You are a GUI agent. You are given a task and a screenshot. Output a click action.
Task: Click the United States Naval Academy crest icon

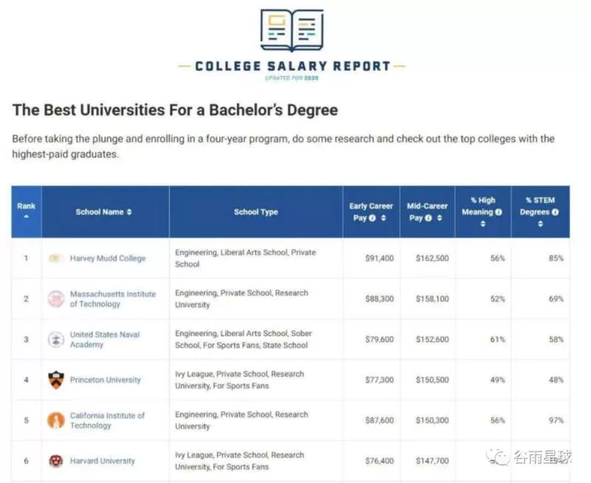[56, 340]
